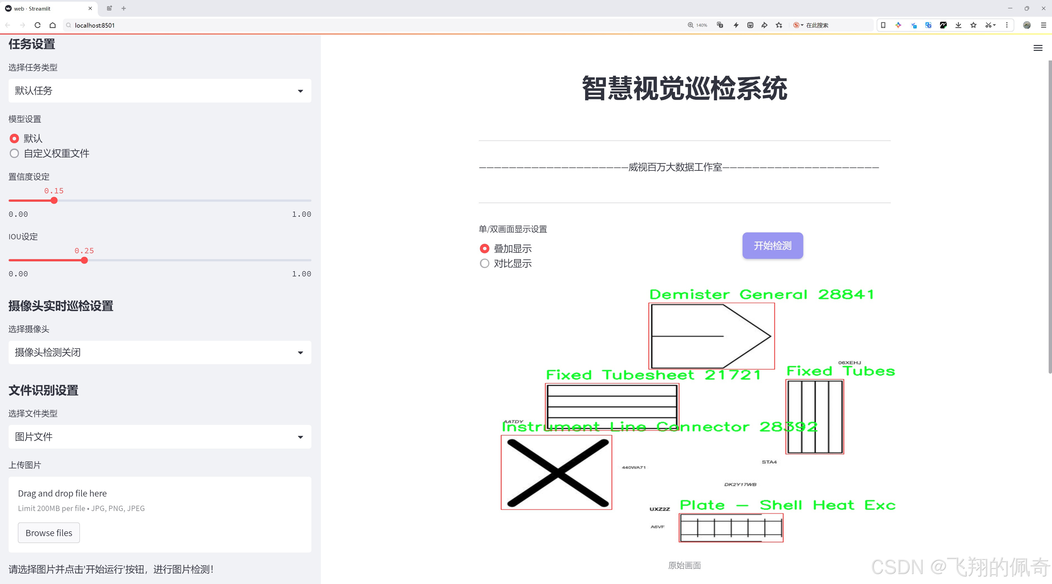Open the Streamlit app hamburger menu

[1038, 48]
